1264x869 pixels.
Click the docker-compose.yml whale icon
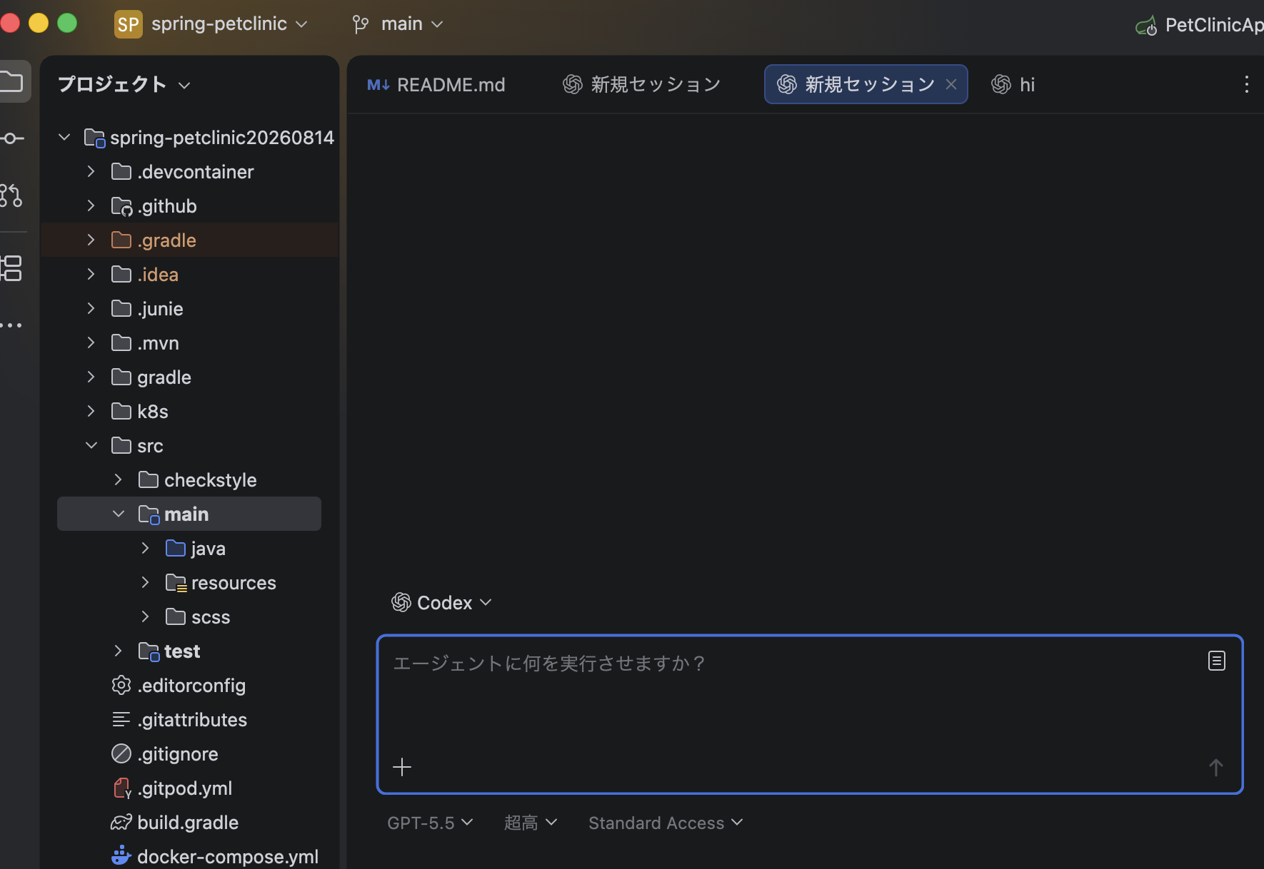pos(121,856)
